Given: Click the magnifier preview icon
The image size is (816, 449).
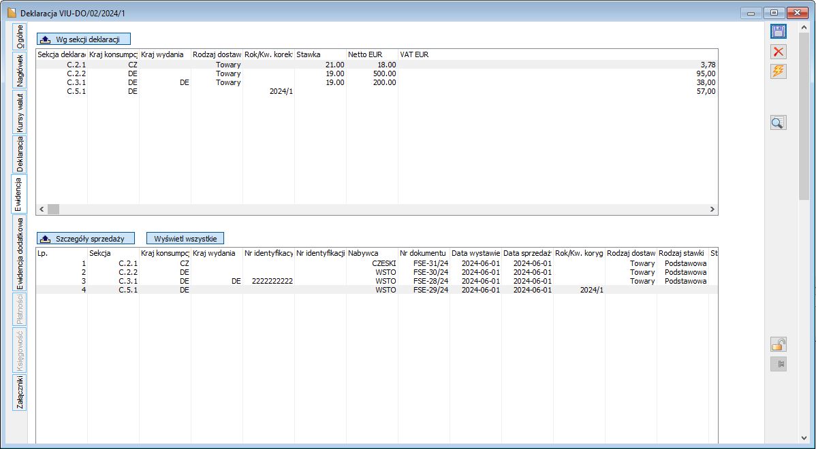Looking at the screenshot, I should (x=778, y=122).
